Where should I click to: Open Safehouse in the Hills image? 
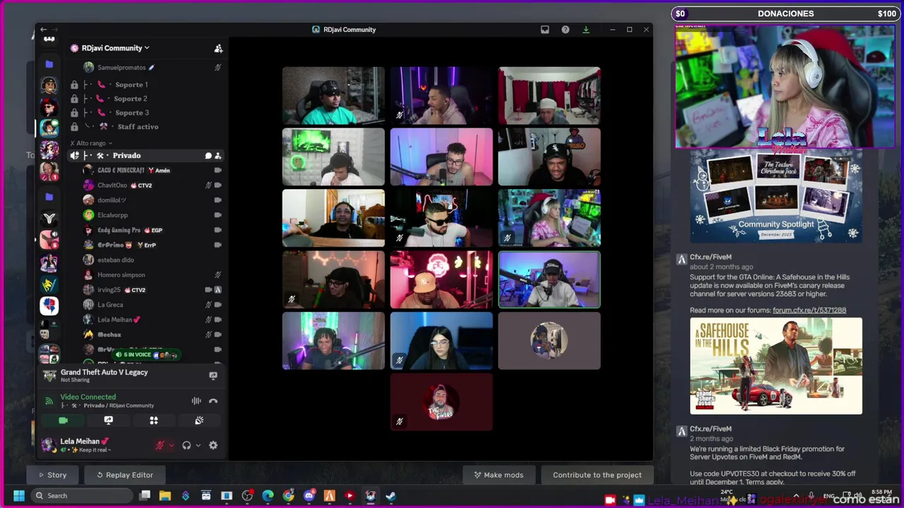pyautogui.click(x=776, y=366)
